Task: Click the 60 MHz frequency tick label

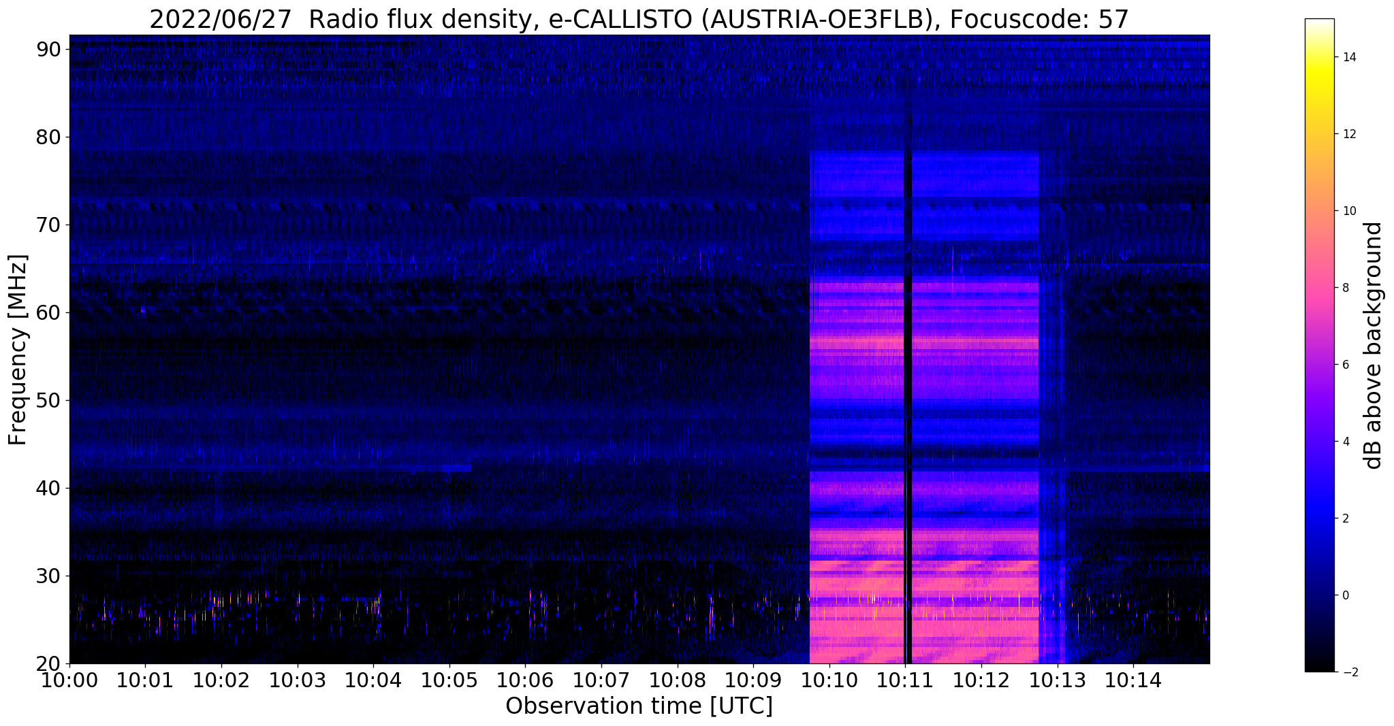Action: (x=50, y=312)
